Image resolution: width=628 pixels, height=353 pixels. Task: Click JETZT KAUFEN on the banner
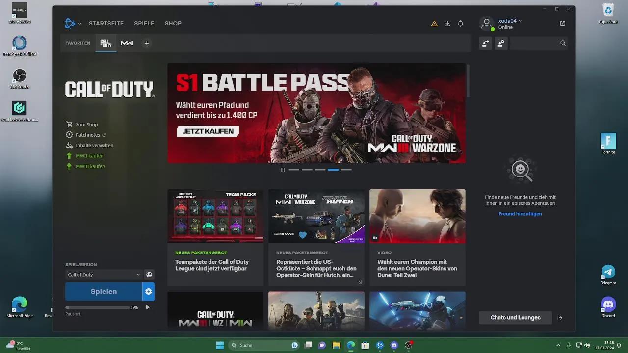(208, 131)
